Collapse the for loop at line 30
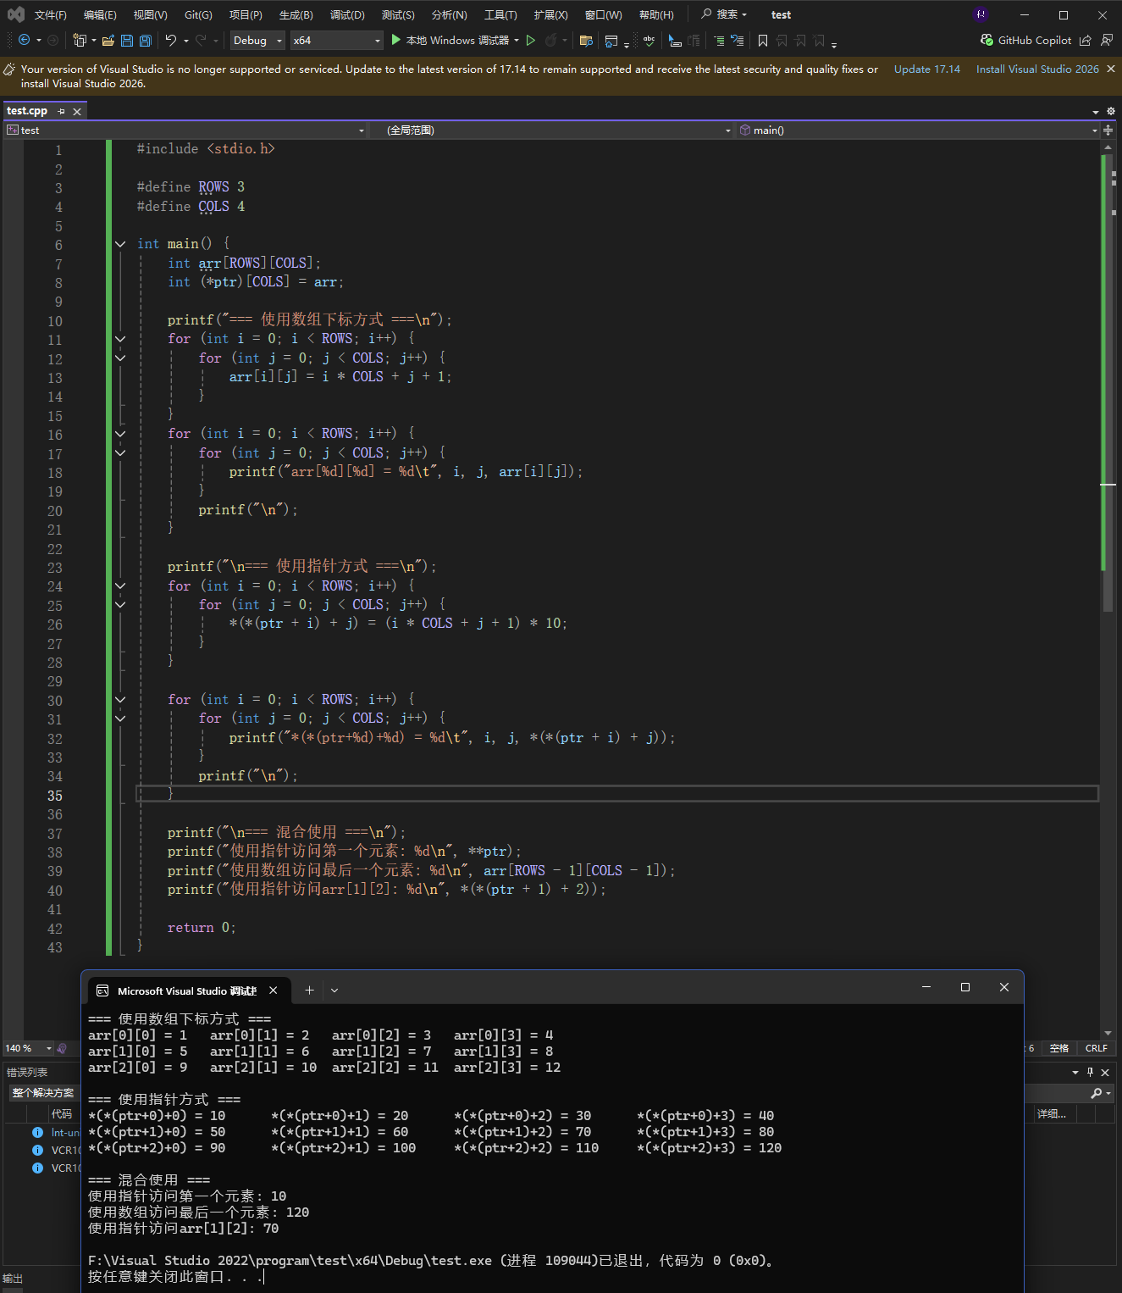The image size is (1122, 1293). click(120, 700)
